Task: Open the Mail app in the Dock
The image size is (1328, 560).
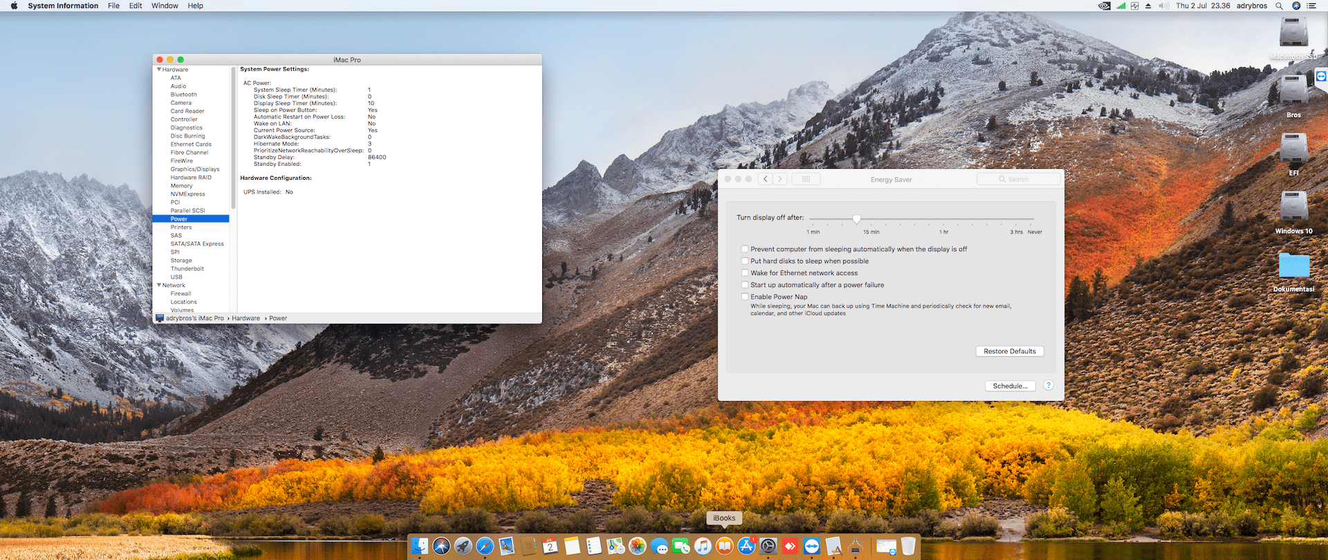Action: click(x=507, y=546)
